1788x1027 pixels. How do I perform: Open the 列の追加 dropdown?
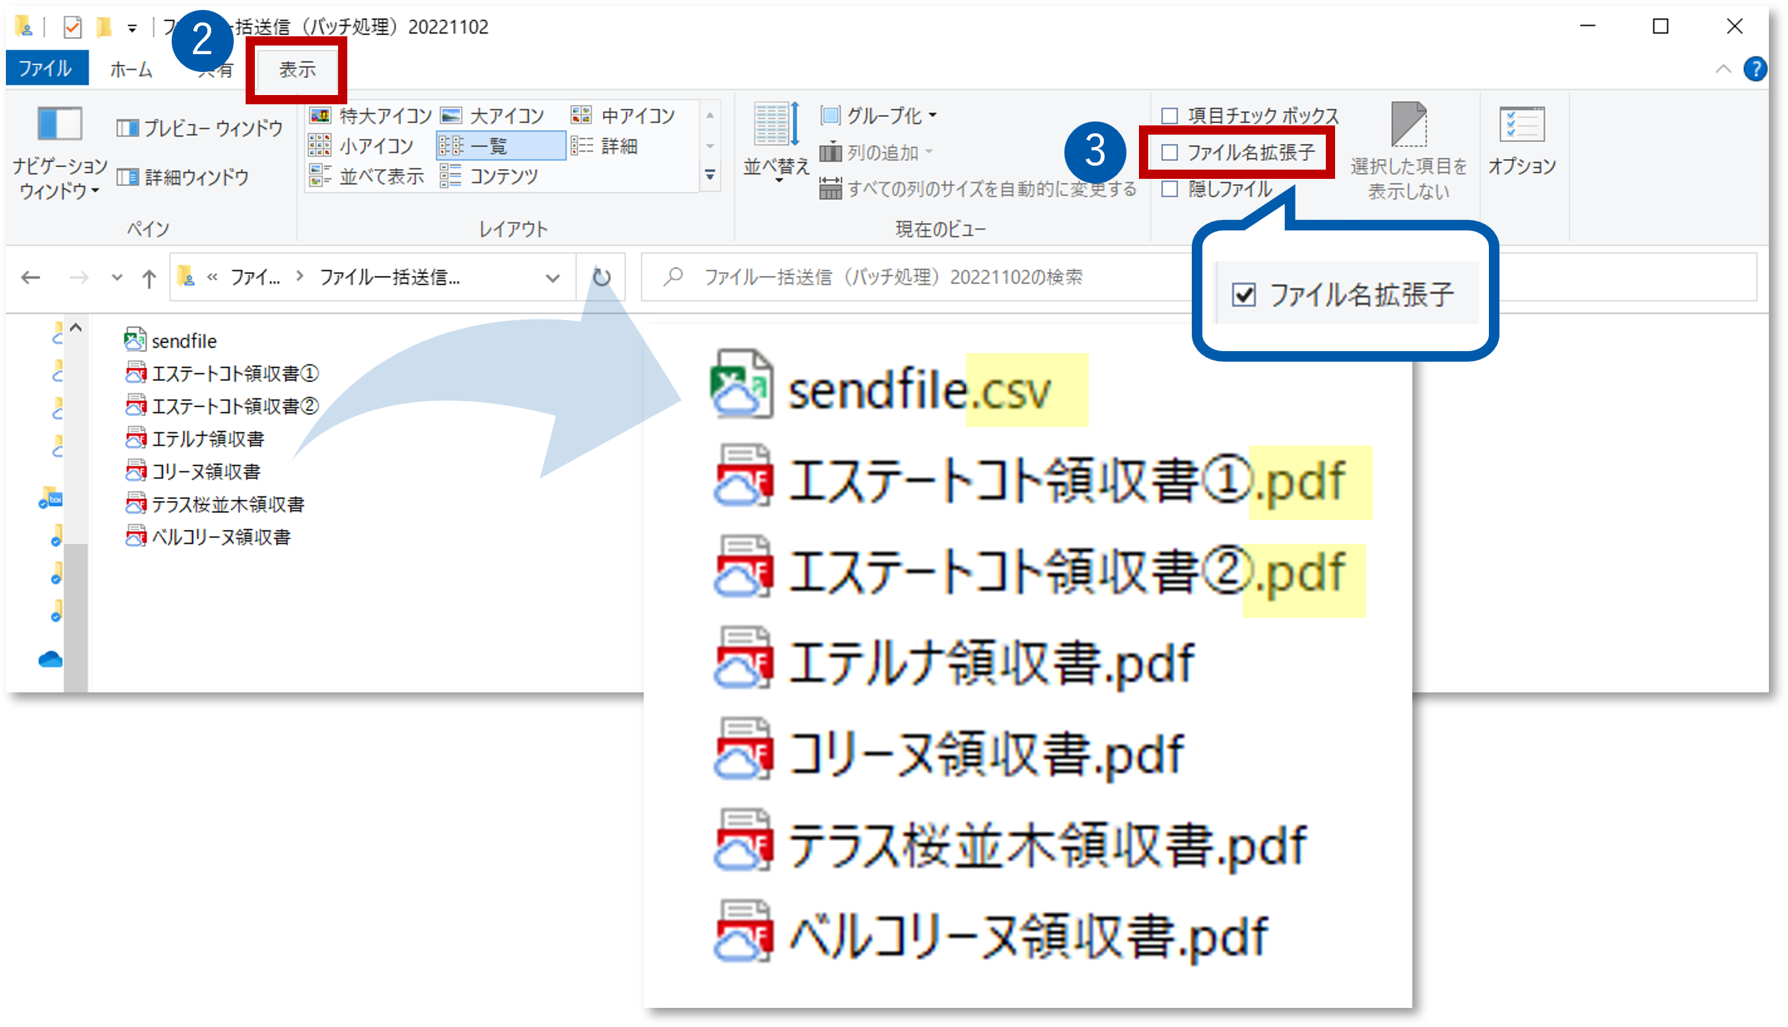pos(882,152)
